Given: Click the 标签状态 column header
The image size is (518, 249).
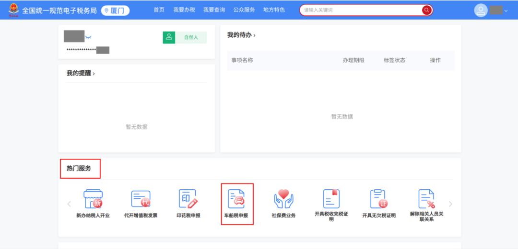Looking at the screenshot, I should click(394, 60).
